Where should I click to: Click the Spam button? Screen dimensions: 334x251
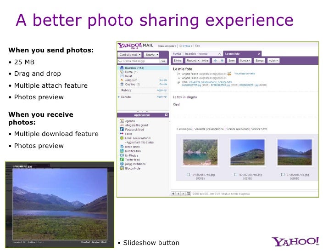(x=232, y=61)
